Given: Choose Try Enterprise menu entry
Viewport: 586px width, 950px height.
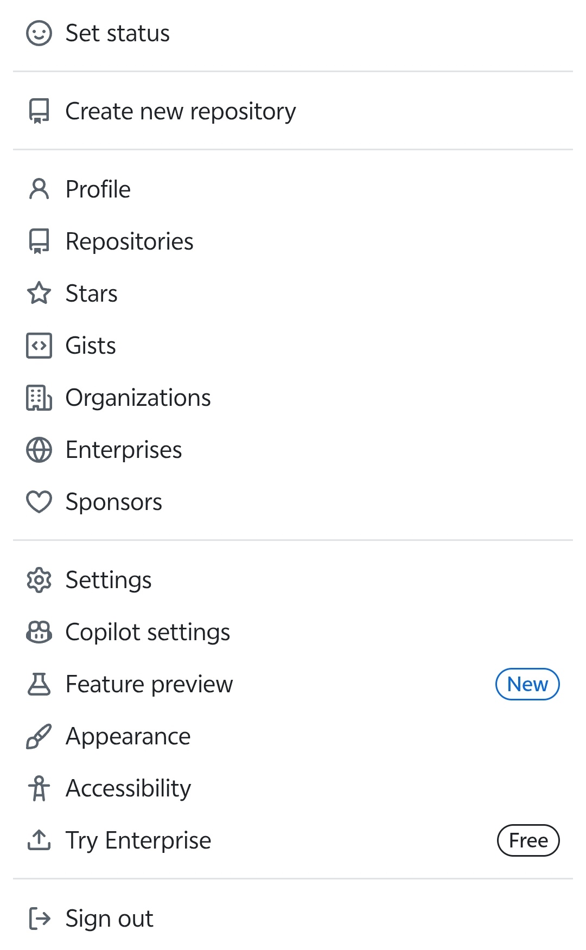Looking at the screenshot, I should (x=138, y=840).
